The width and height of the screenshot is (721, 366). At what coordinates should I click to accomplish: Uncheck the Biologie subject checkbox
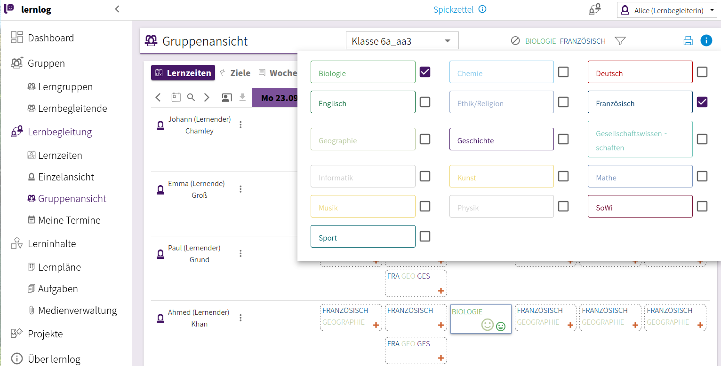pos(425,72)
